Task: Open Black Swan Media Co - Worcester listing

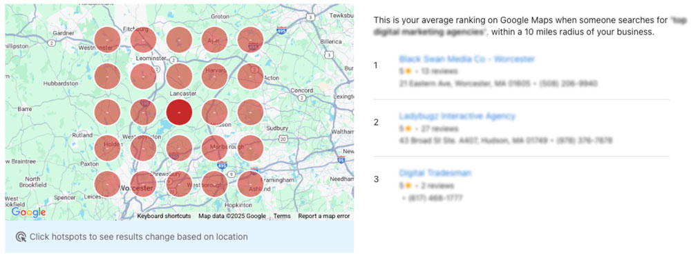Action: pyautogui.click(x=466, y=59)
